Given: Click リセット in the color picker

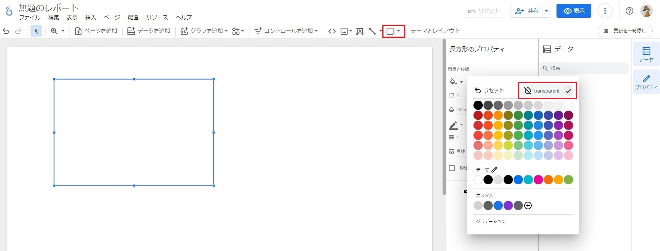Looking at the screenshot, I should [489, 90].
